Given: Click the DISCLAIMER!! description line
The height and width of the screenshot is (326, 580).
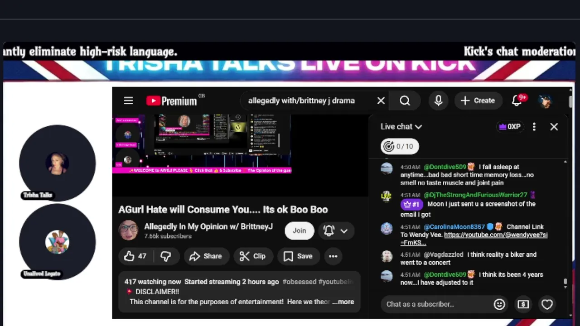Looking at the screenshot, I should click(152, 292).
